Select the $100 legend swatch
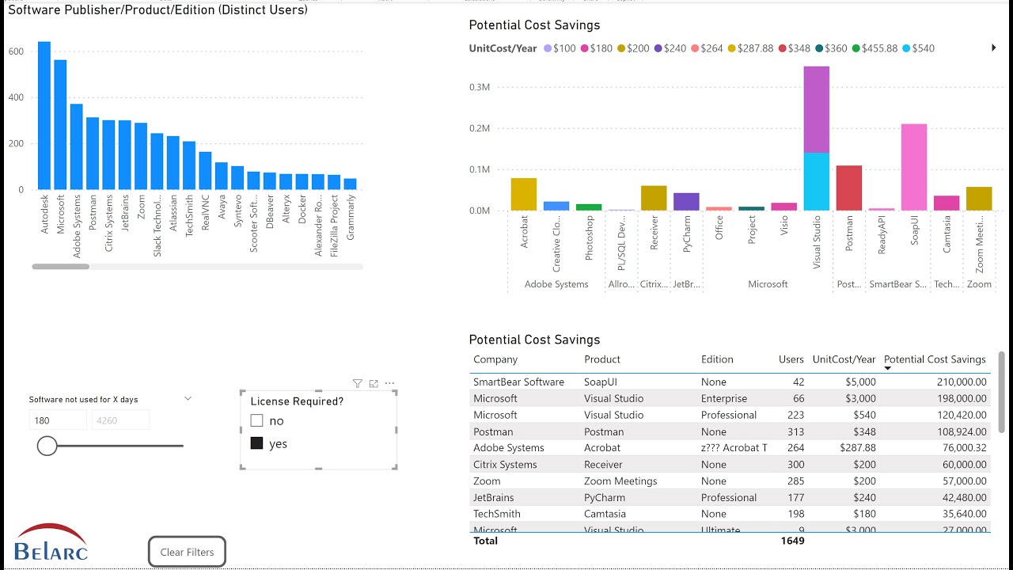1013x570 pixels. [x=548, y=48]
